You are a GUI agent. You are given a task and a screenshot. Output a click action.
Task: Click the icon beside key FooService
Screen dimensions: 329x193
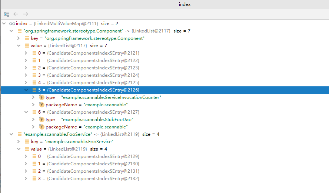(x=27, y=142)
